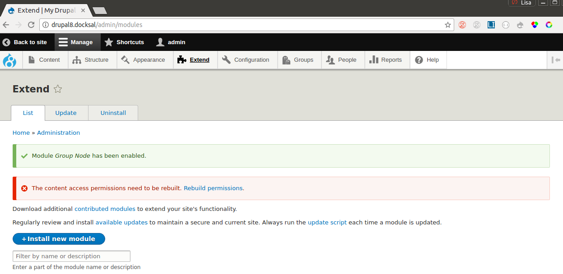Open Shortcuts via the star toolbar icon
The image size is (563, 274).
pyautogui.click(x=108, y=42)
